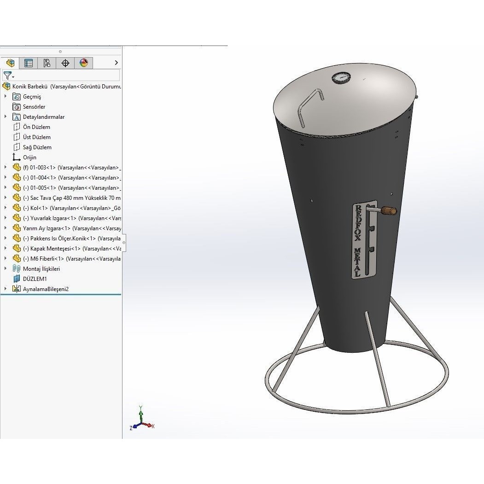The width and height of the screenshot is (484, 484).
Task: Select the Sağ Düzlem plane icon
Action: click(x=17, y=147)
